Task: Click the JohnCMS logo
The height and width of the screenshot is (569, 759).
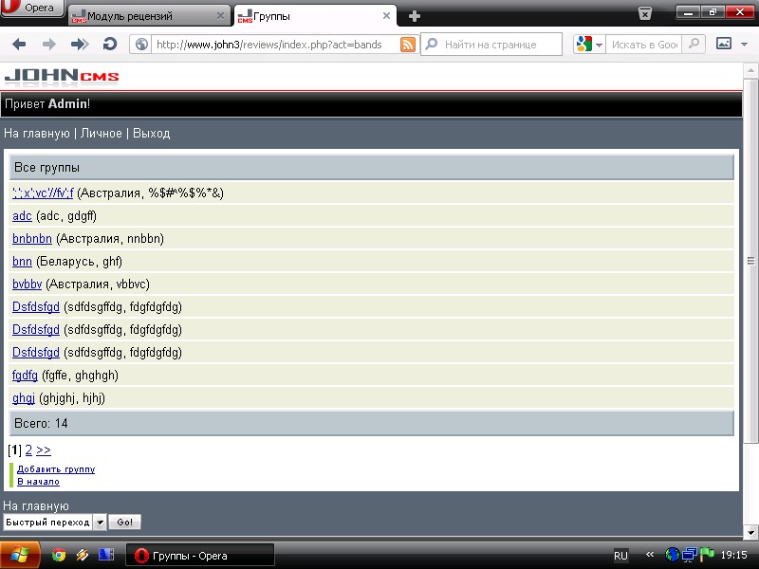Action: tap(62, 77)
